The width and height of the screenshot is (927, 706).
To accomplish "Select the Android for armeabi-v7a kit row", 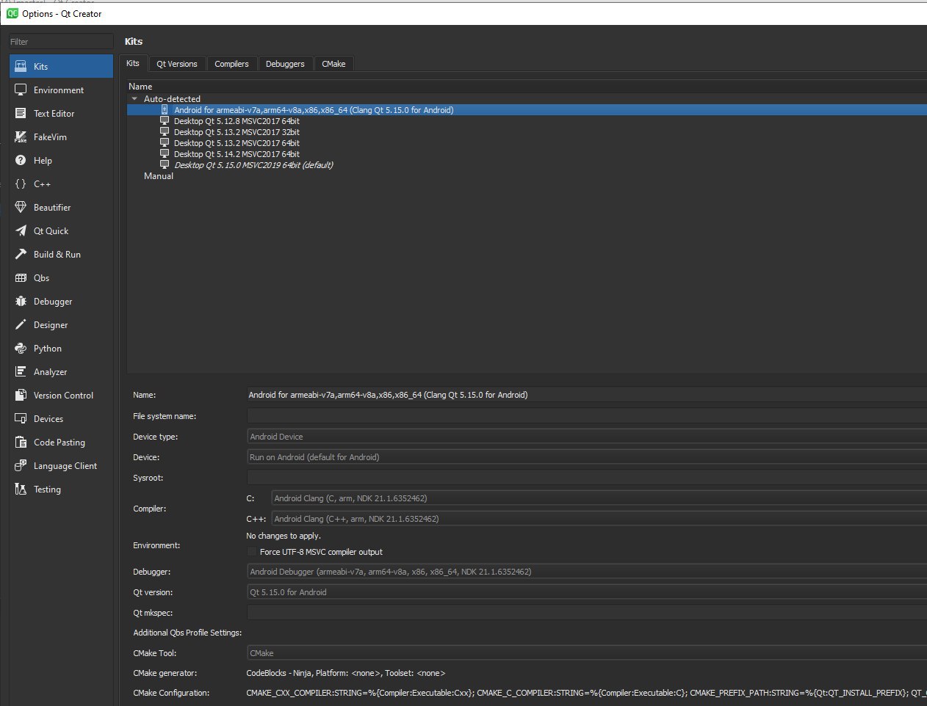I will [527, 110].
